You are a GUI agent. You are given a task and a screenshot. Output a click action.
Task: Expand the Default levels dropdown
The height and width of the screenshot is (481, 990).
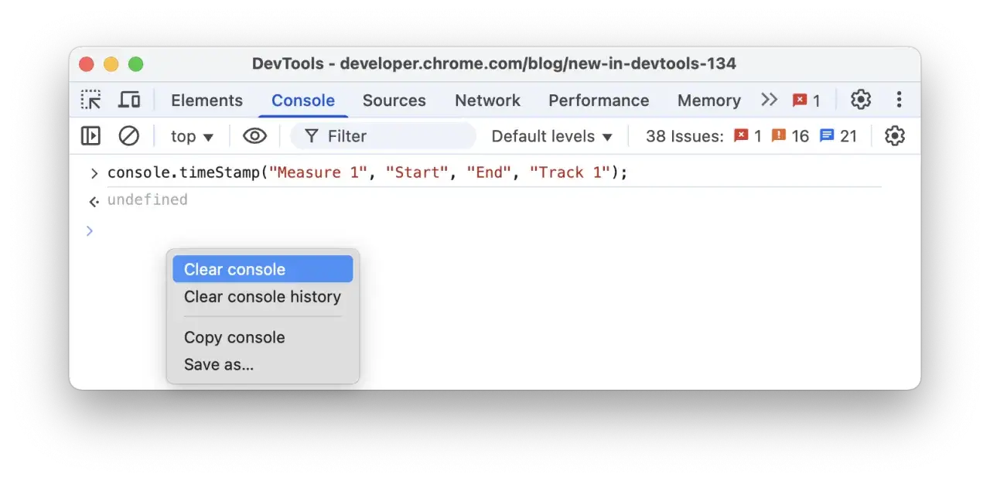click(551, 137)
